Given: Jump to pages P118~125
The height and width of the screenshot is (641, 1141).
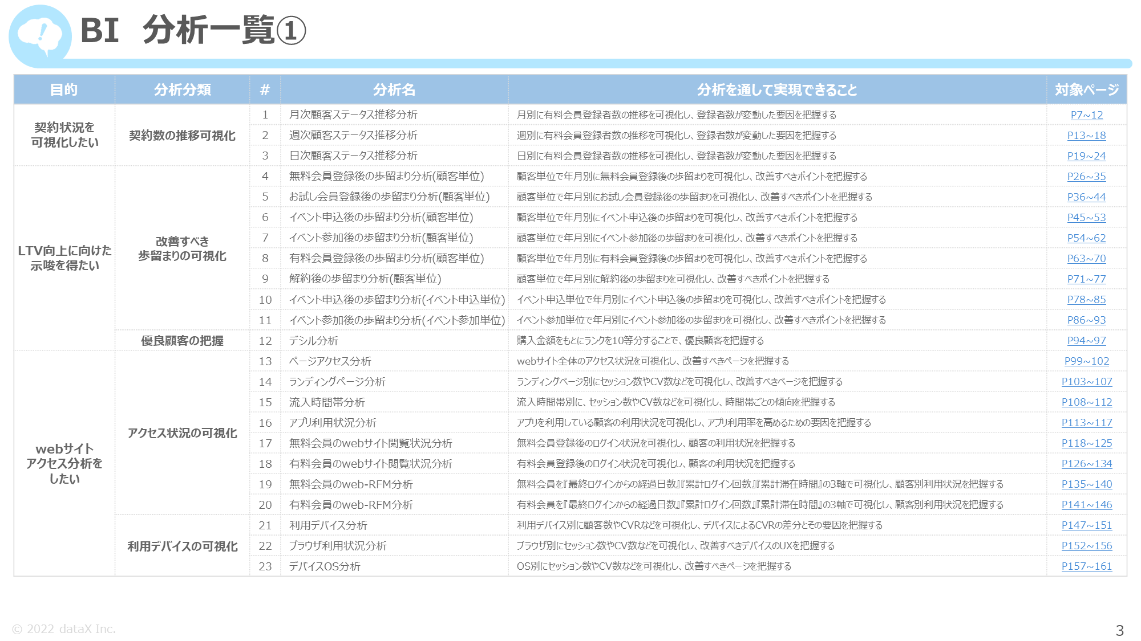Looking at the screenshot, I should tap(1086, 443).
